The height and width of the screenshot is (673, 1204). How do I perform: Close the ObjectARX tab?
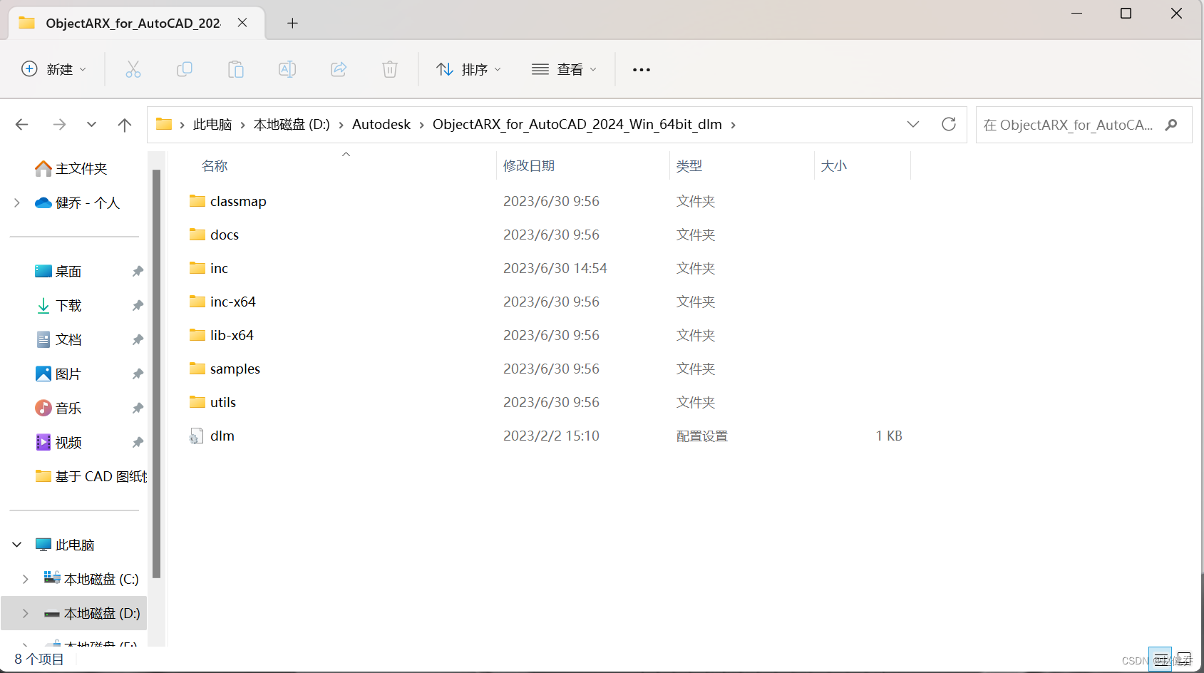click(242, 23)
